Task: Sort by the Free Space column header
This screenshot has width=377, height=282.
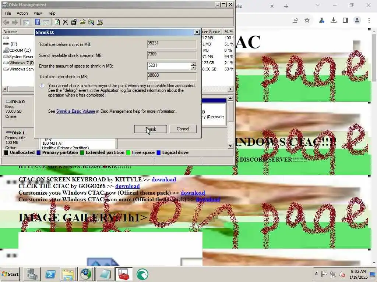Action: point(211,32)
